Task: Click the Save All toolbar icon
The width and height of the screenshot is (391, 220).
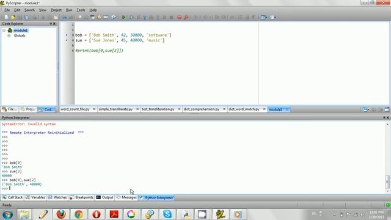Action: [x=26, y=17]
